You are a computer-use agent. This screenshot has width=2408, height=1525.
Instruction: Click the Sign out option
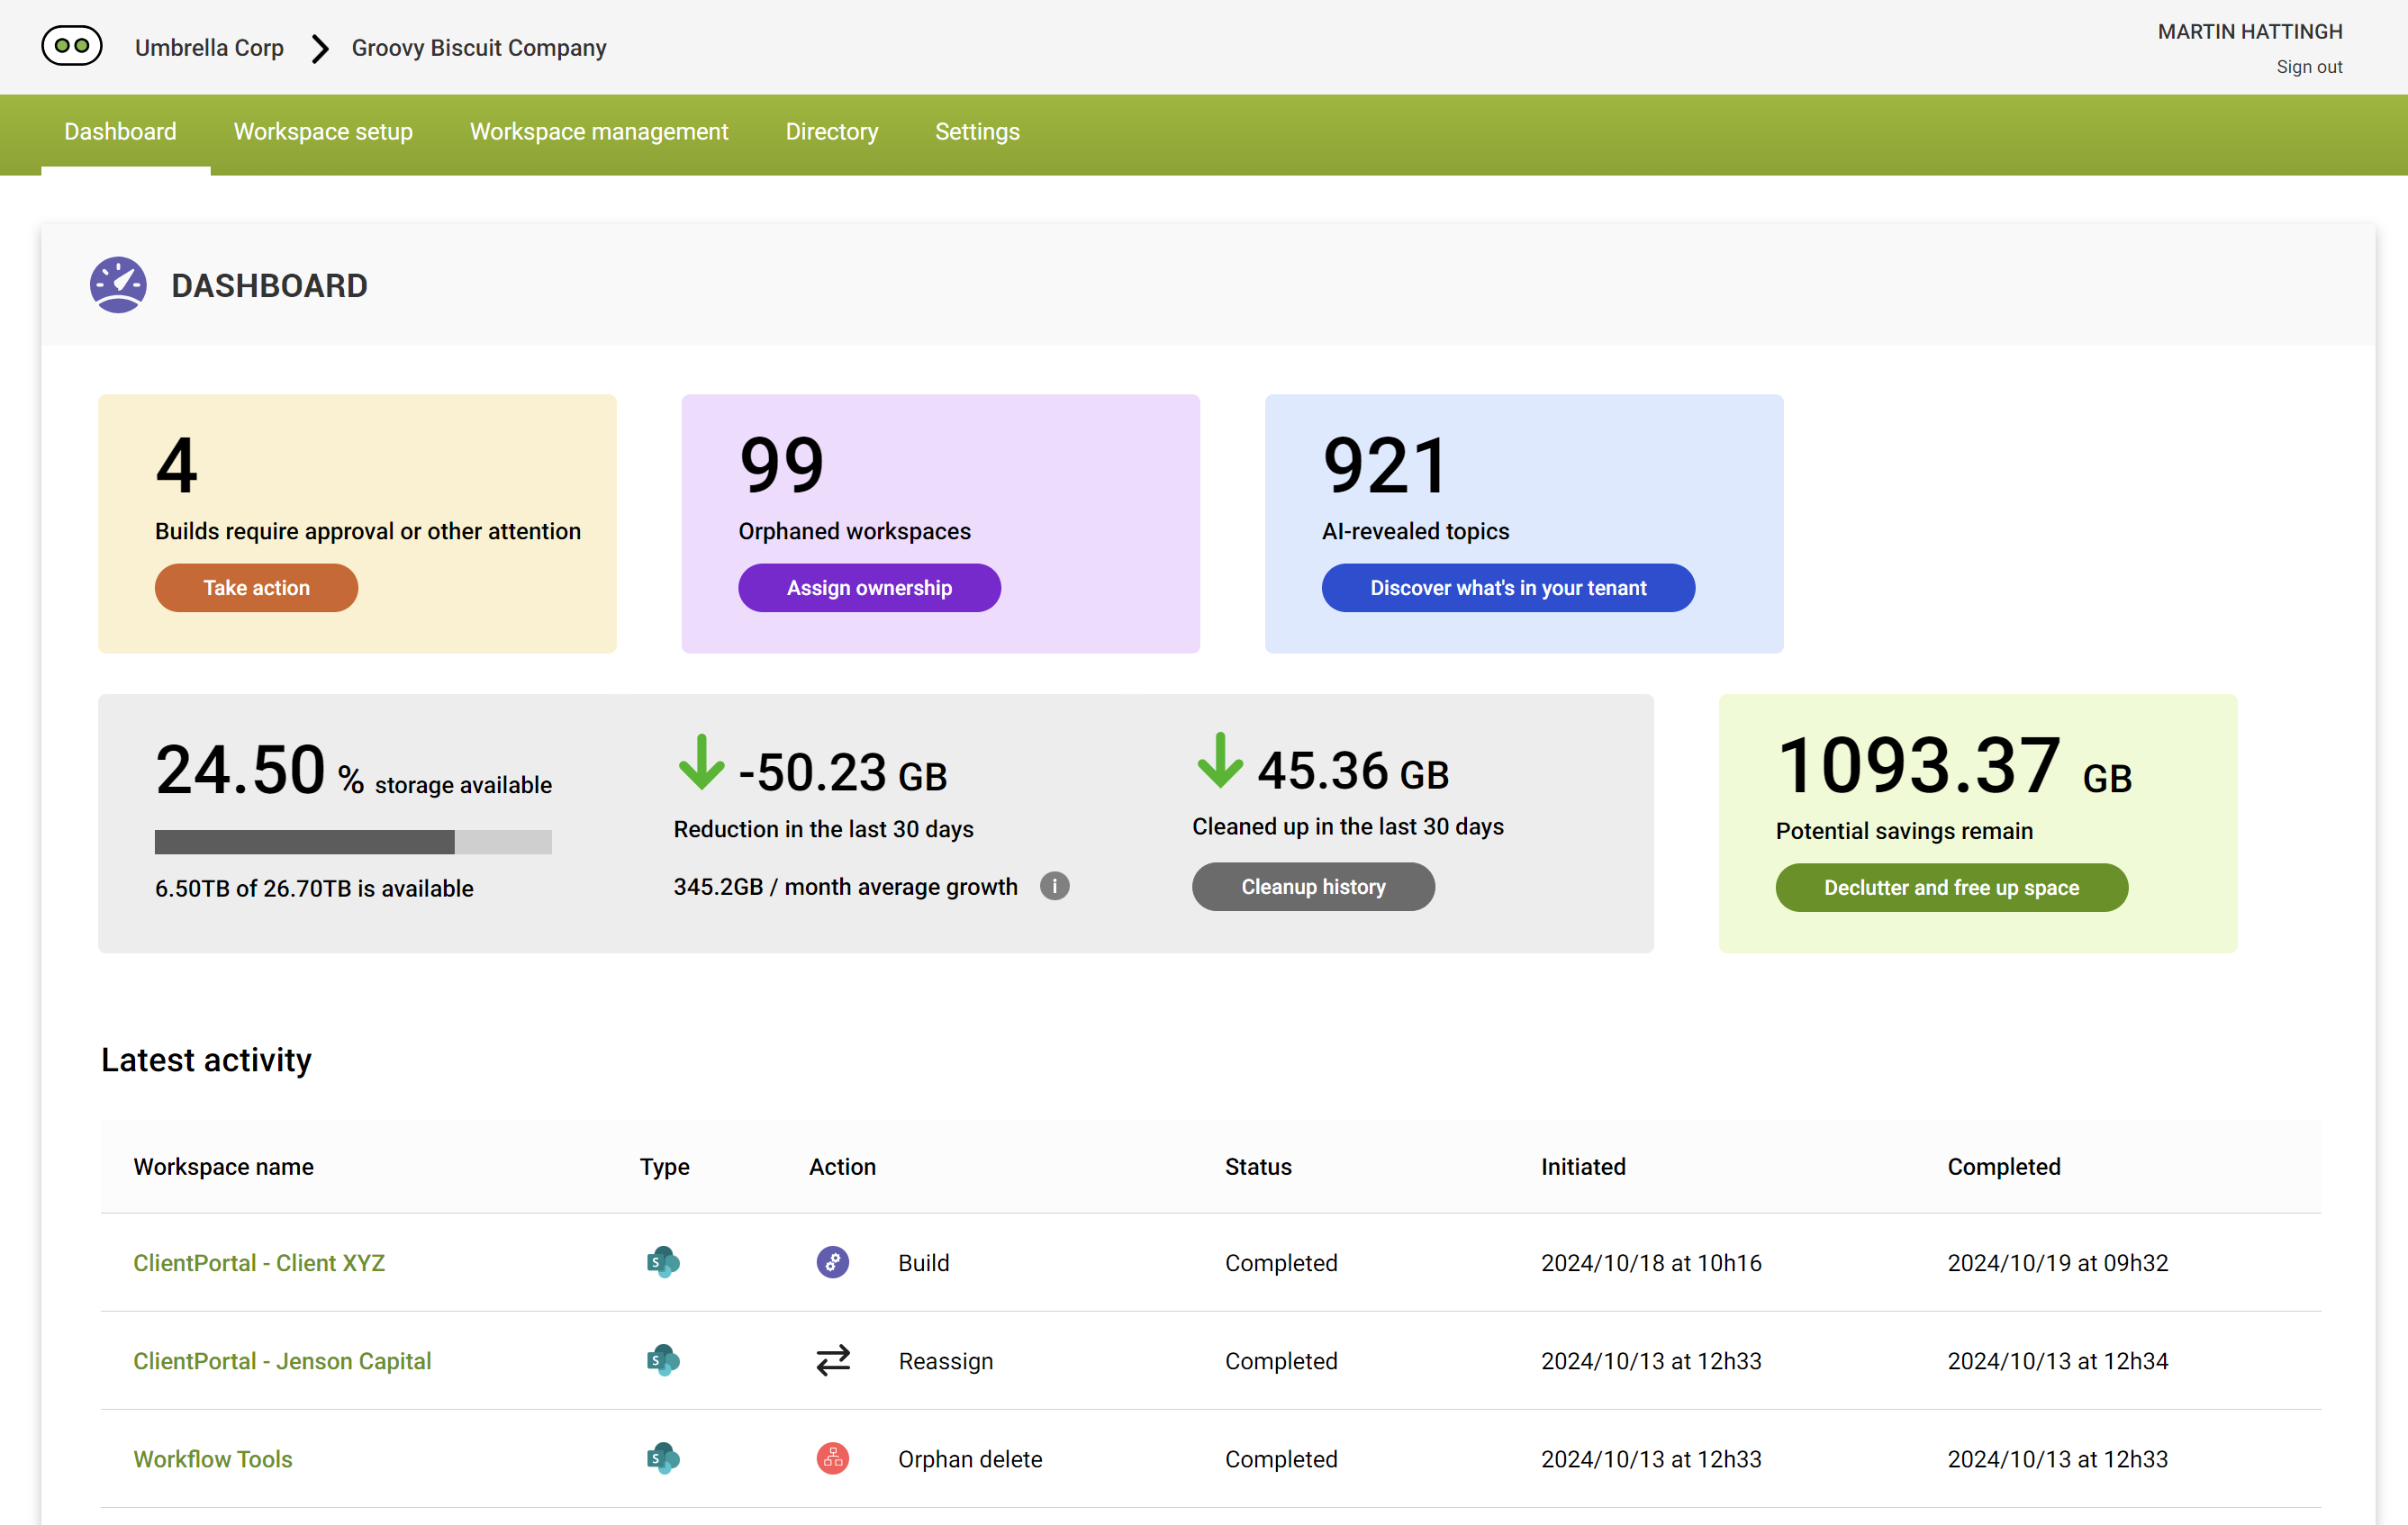click(x=2309, y=66)
